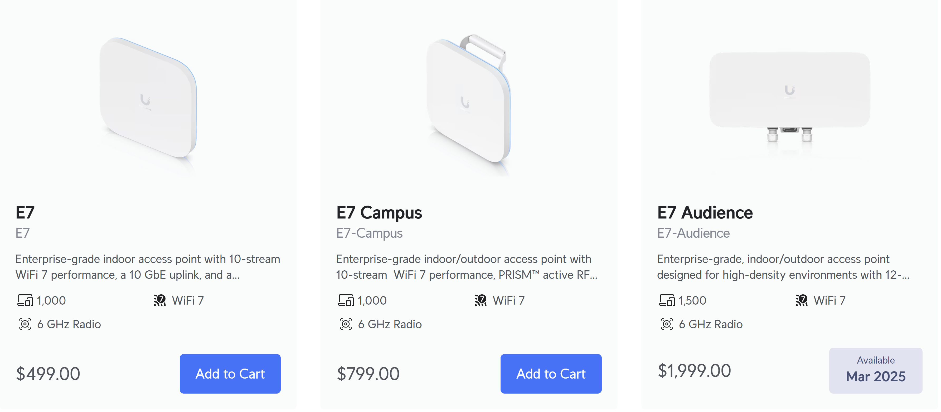The height and width of the screenshot is (412, 941).
Task: Open the E7 product image
Action: pyautogui.click(x=148, y=98)
